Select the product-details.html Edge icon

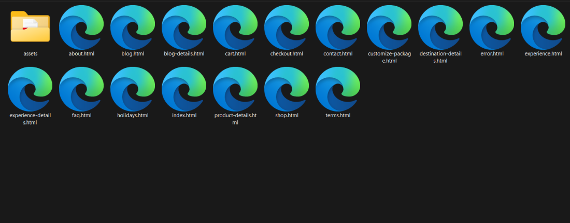pyautogui.click(x=235, y=89)
